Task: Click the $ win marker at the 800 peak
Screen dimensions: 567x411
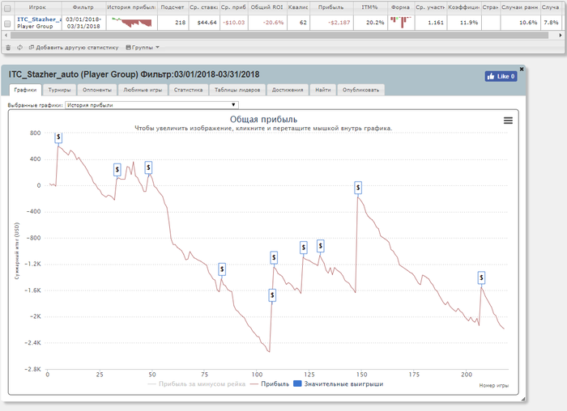Action: pos(58,138)
